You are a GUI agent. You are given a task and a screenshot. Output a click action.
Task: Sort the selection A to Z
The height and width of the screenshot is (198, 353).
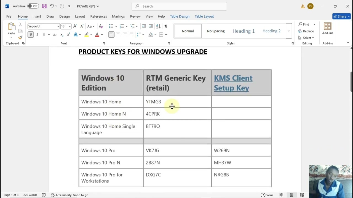(x=158, y=26)
